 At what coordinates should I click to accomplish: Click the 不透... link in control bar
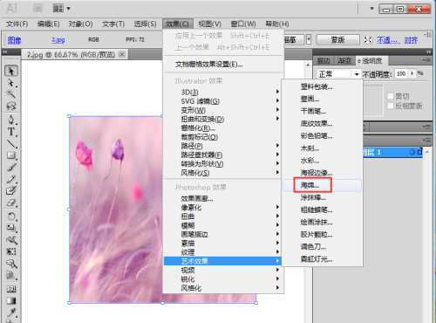click(x=387, y=40)
